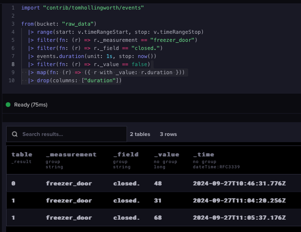Click the _value column header

click(166, 155)
